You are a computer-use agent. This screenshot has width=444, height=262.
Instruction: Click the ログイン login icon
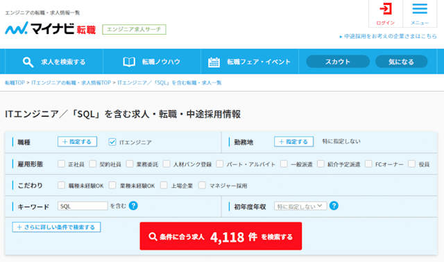[386, 9]
